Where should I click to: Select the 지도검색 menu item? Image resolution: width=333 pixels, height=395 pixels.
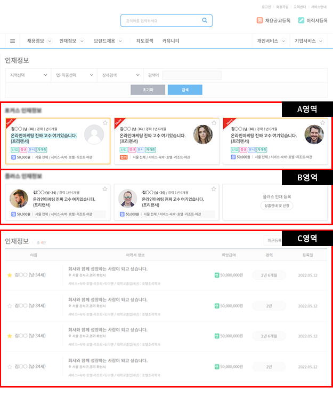click(x=144, y=41)
